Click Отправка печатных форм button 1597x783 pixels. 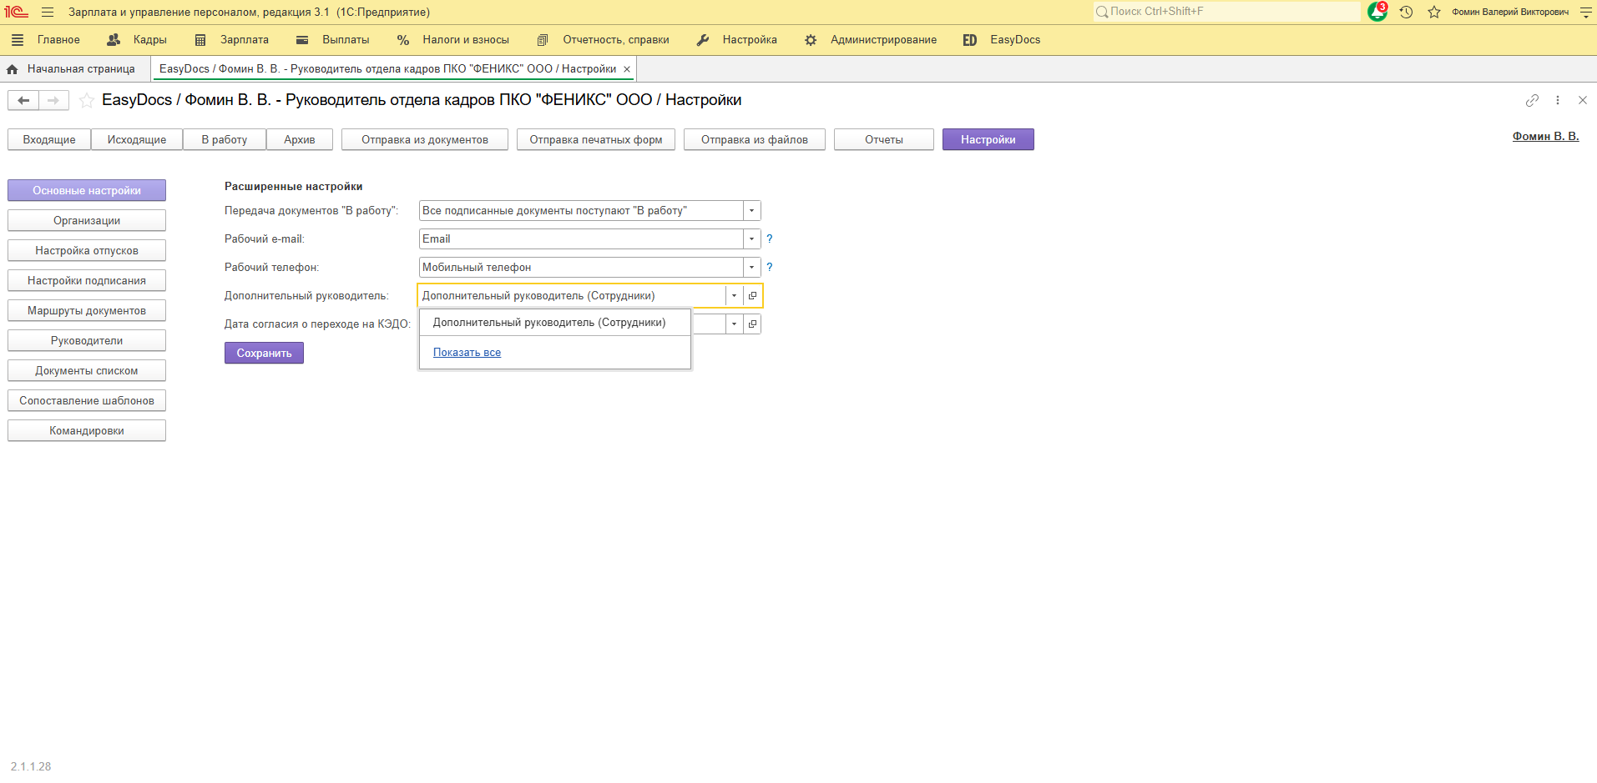tap(596, 139)
